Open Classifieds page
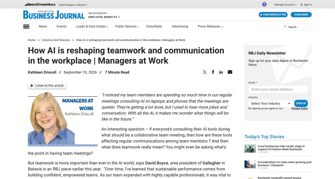 pyautogui.click(x=154, y=27)
